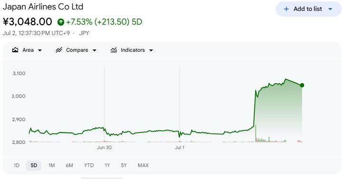Screen dimensions: 346x179
Task: Click the Indicators chart icon
Action: 114,50
